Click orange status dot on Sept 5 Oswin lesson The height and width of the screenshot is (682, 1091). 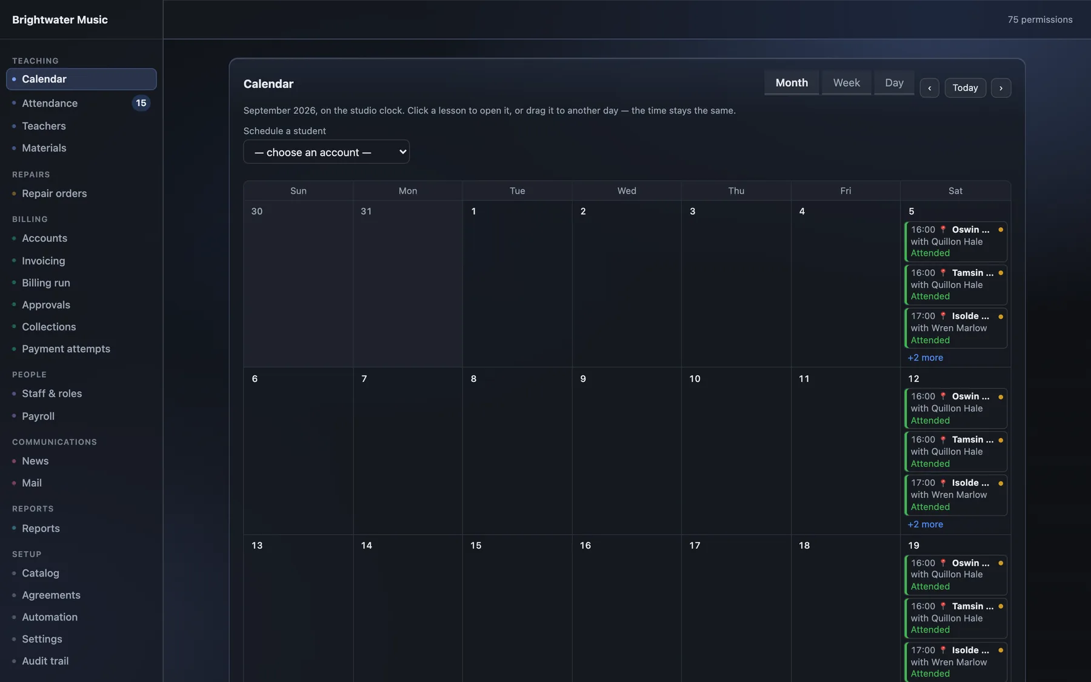(x=1001, y=230)
